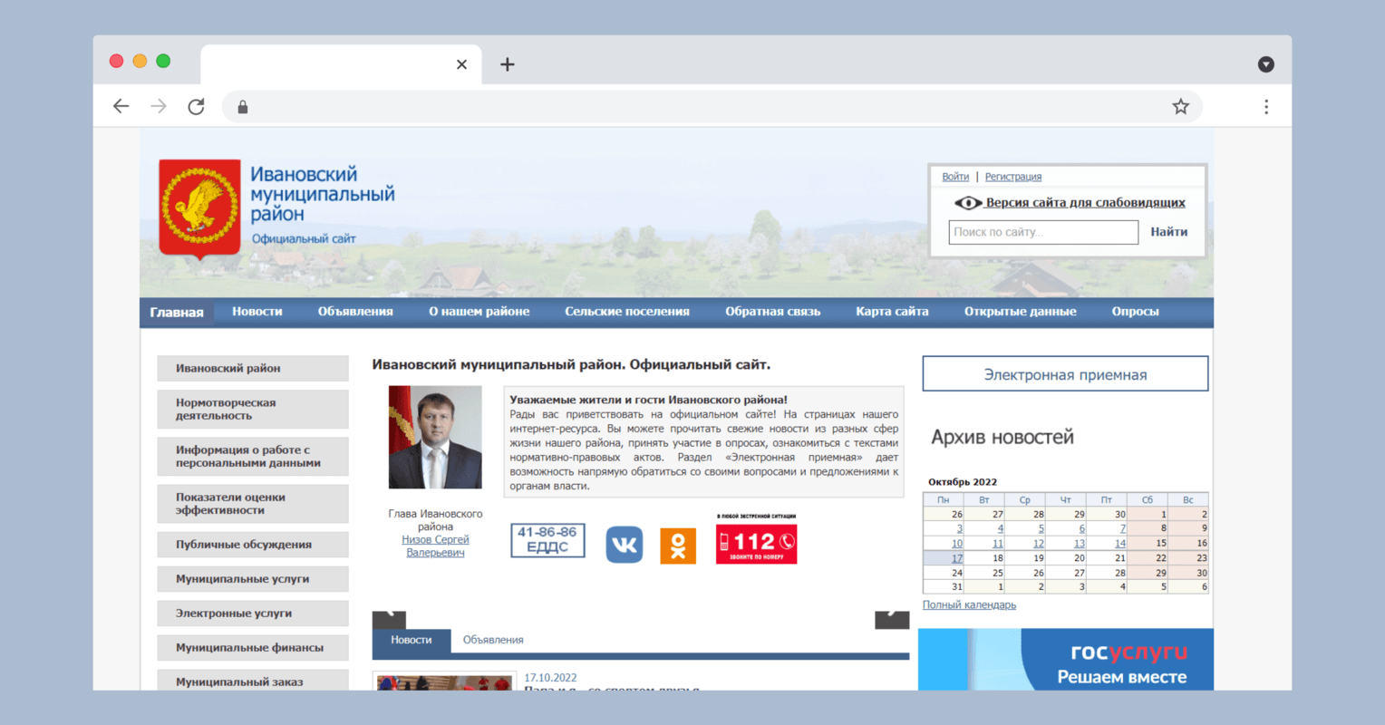This screenshot has width=1385, height=725.
Task: Click the round dropdown arrow in the tab strip
Action: (x=1266, y=64)
